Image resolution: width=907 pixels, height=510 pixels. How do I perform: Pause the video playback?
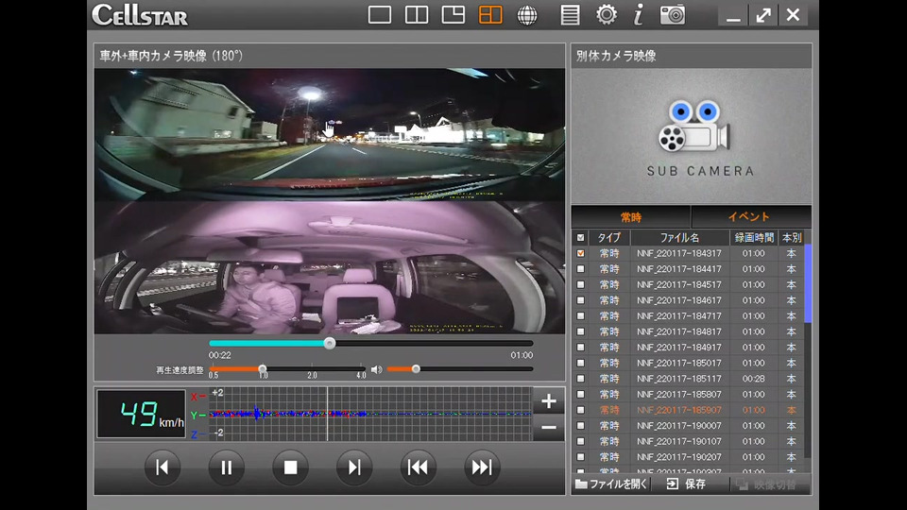click(x=227, y=467)
